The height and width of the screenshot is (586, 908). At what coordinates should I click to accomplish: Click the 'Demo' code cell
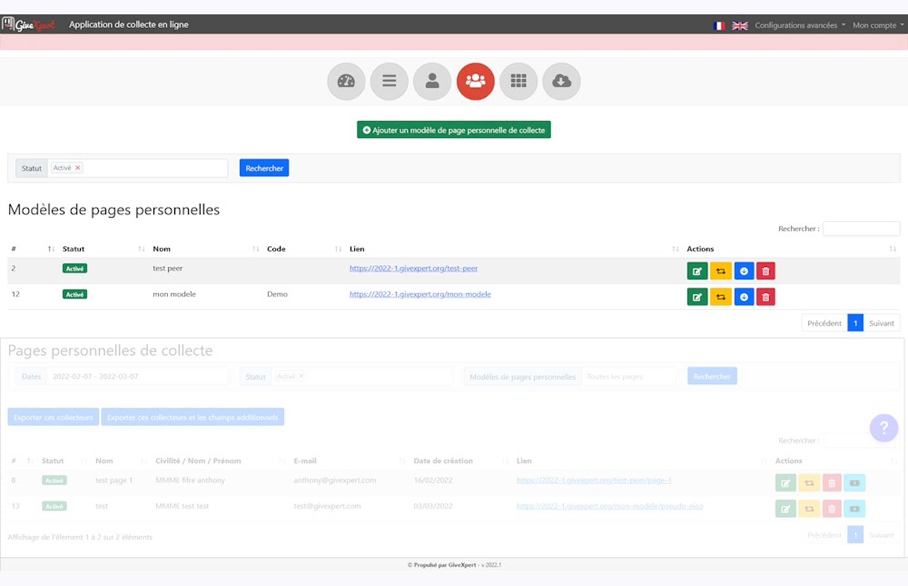pyautogui.click(x=277, y=294)
